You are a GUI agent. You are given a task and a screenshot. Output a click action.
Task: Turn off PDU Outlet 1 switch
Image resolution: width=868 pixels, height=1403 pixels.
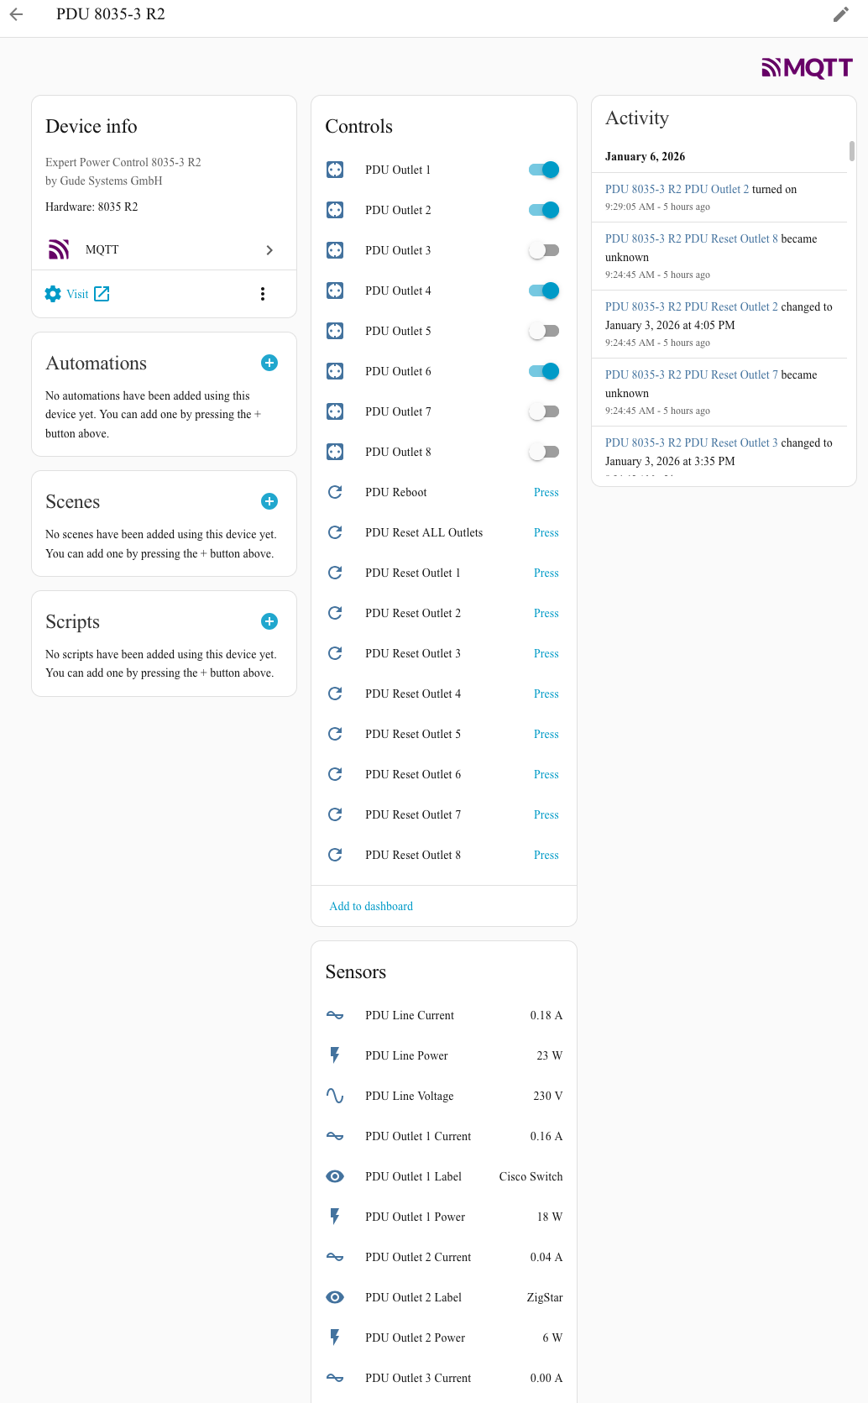(x=544, y=170)
